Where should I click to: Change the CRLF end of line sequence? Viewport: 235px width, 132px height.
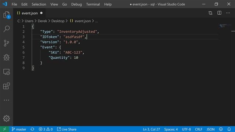[x=199, y=129]
